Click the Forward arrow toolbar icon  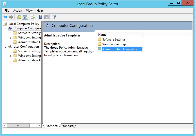(x=11, y=17)
